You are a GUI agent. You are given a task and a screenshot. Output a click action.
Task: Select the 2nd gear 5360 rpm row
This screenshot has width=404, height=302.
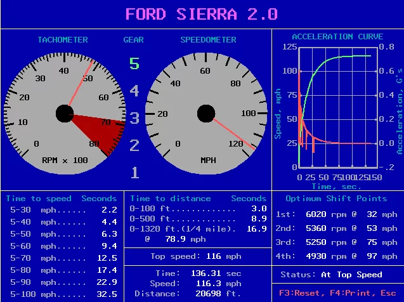coord(337,228)
